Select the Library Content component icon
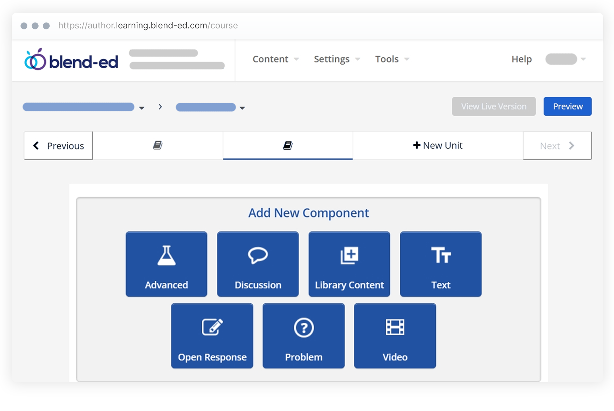 click(x=349, y=264)
